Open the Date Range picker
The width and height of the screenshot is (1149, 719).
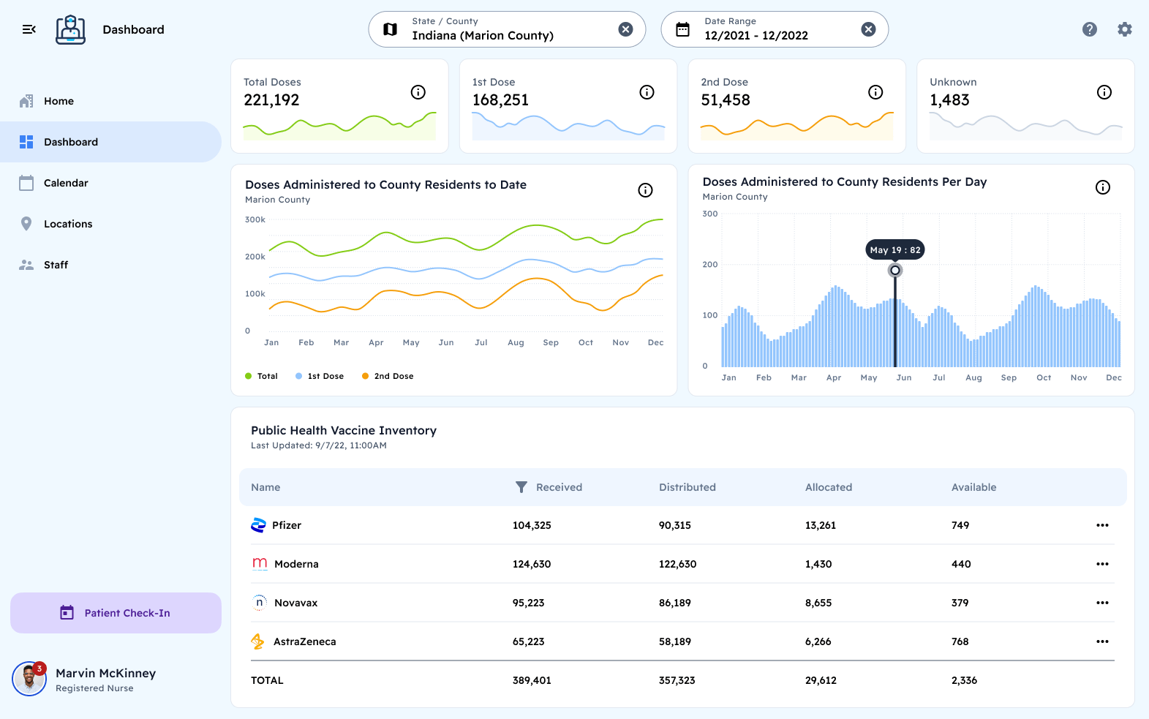[x=761, y=29]
